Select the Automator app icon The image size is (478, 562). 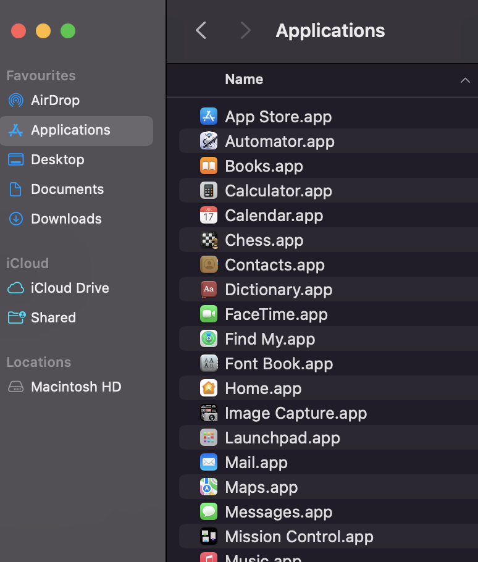(x=209, y=141)
